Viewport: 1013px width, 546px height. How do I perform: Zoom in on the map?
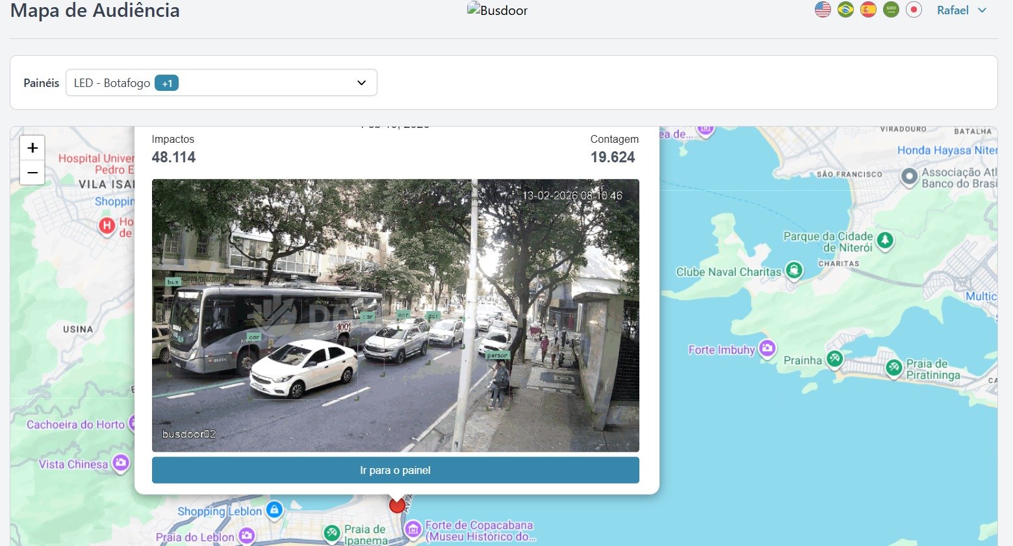[32, 148]
